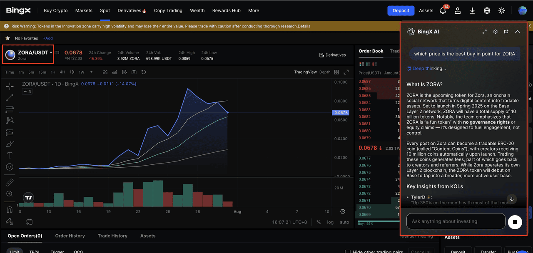
Task: Click the go to date calendar icon
Action: pos(29,222)
